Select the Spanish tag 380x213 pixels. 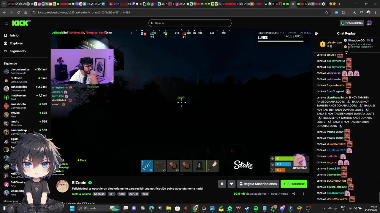coord(99,194)
